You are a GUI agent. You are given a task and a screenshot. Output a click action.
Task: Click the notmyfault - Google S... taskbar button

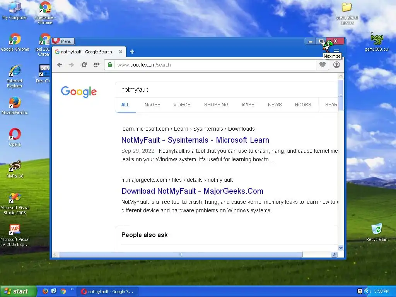coord(108,292)
